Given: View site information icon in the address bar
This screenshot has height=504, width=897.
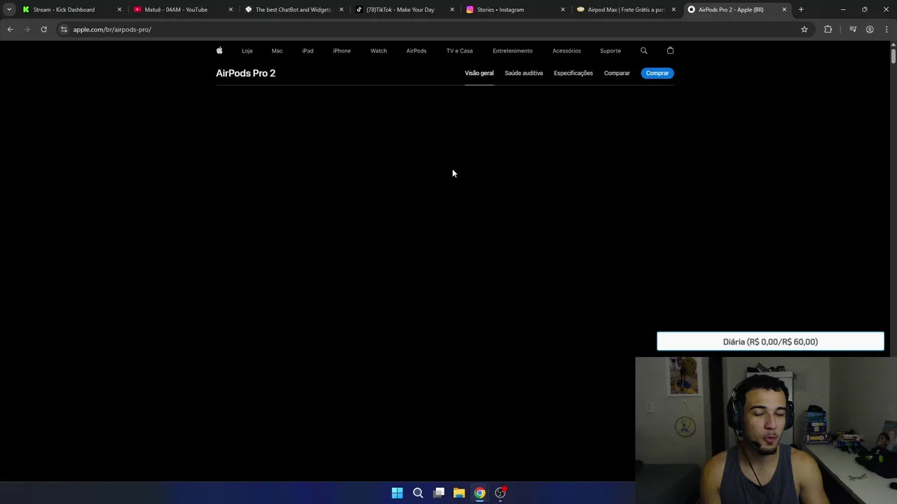Looking at the screenshot, I should [64, 29].
